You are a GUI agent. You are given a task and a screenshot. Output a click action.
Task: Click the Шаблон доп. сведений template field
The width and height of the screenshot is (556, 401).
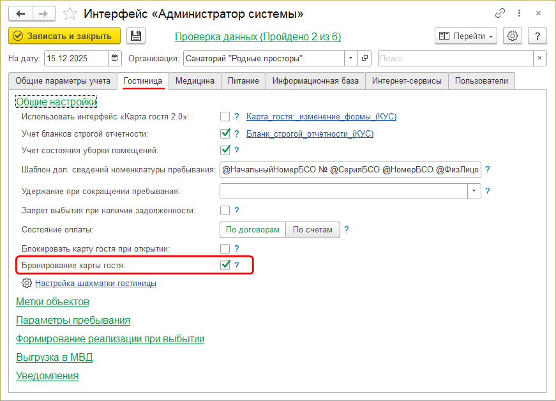350,169
